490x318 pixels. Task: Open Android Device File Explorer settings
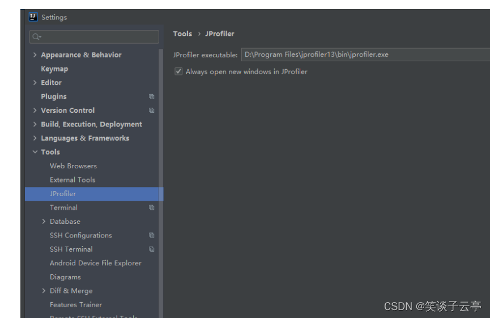coord(96,263)
